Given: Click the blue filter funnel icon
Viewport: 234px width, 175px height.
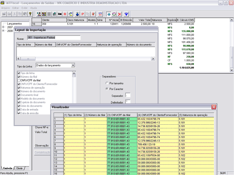Looking at the screenshot, I should [x=126, y=14].
